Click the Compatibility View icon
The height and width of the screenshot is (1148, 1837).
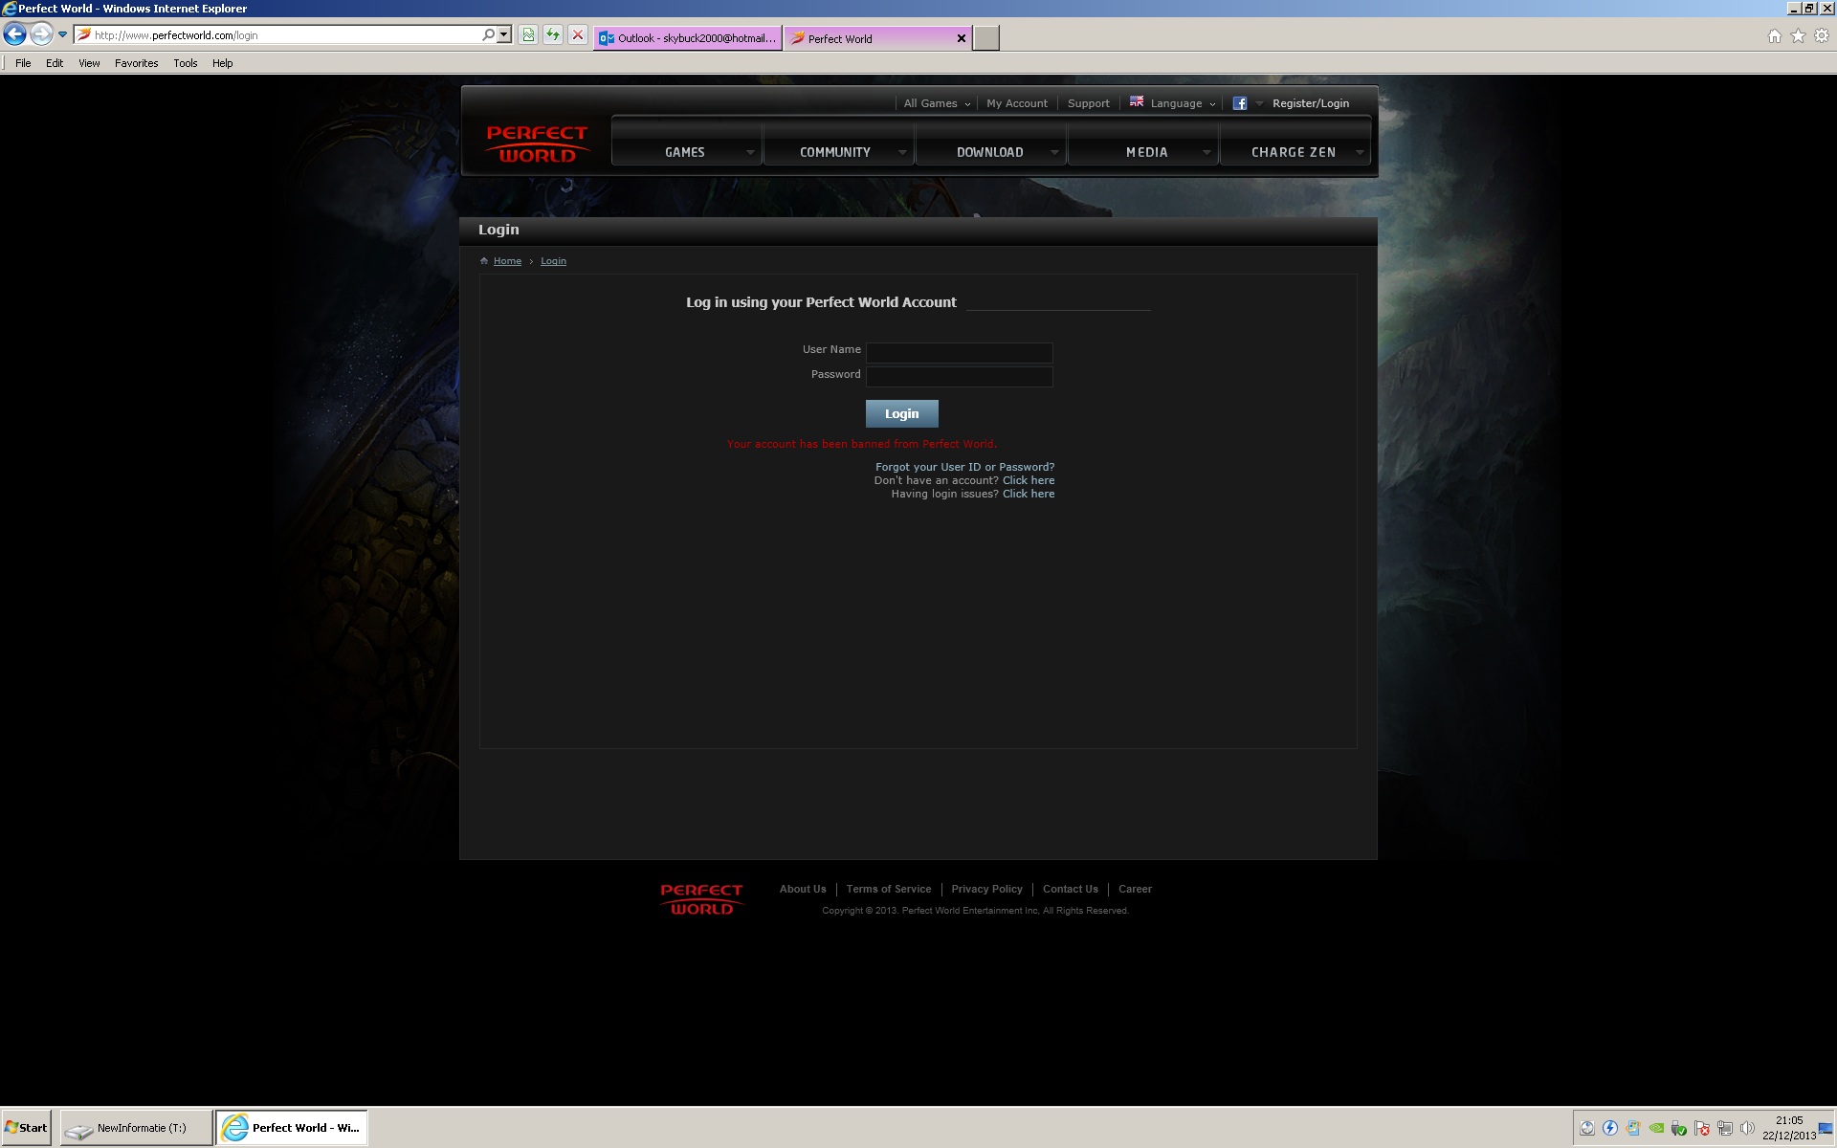(528, 35)
